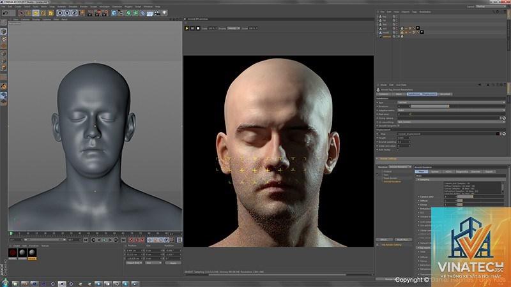Select the Move tool in the toolbar
This screenshot has height=287, width=511.
[28, 13]
